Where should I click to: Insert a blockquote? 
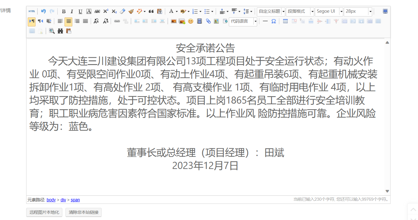coord(151,12)
